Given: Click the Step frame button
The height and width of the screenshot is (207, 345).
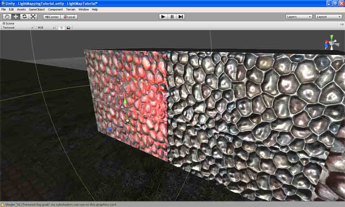Looking at the screenshot, I should coord(180,16).
